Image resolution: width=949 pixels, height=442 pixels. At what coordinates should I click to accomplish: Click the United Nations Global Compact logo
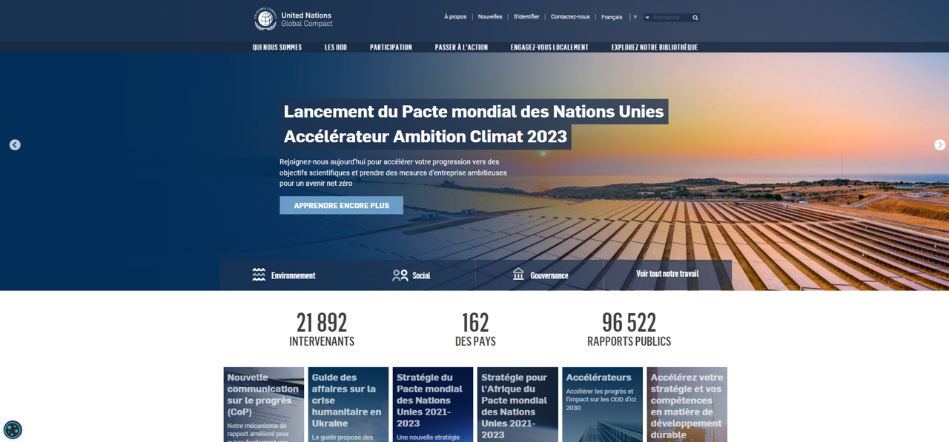[294, 19]
